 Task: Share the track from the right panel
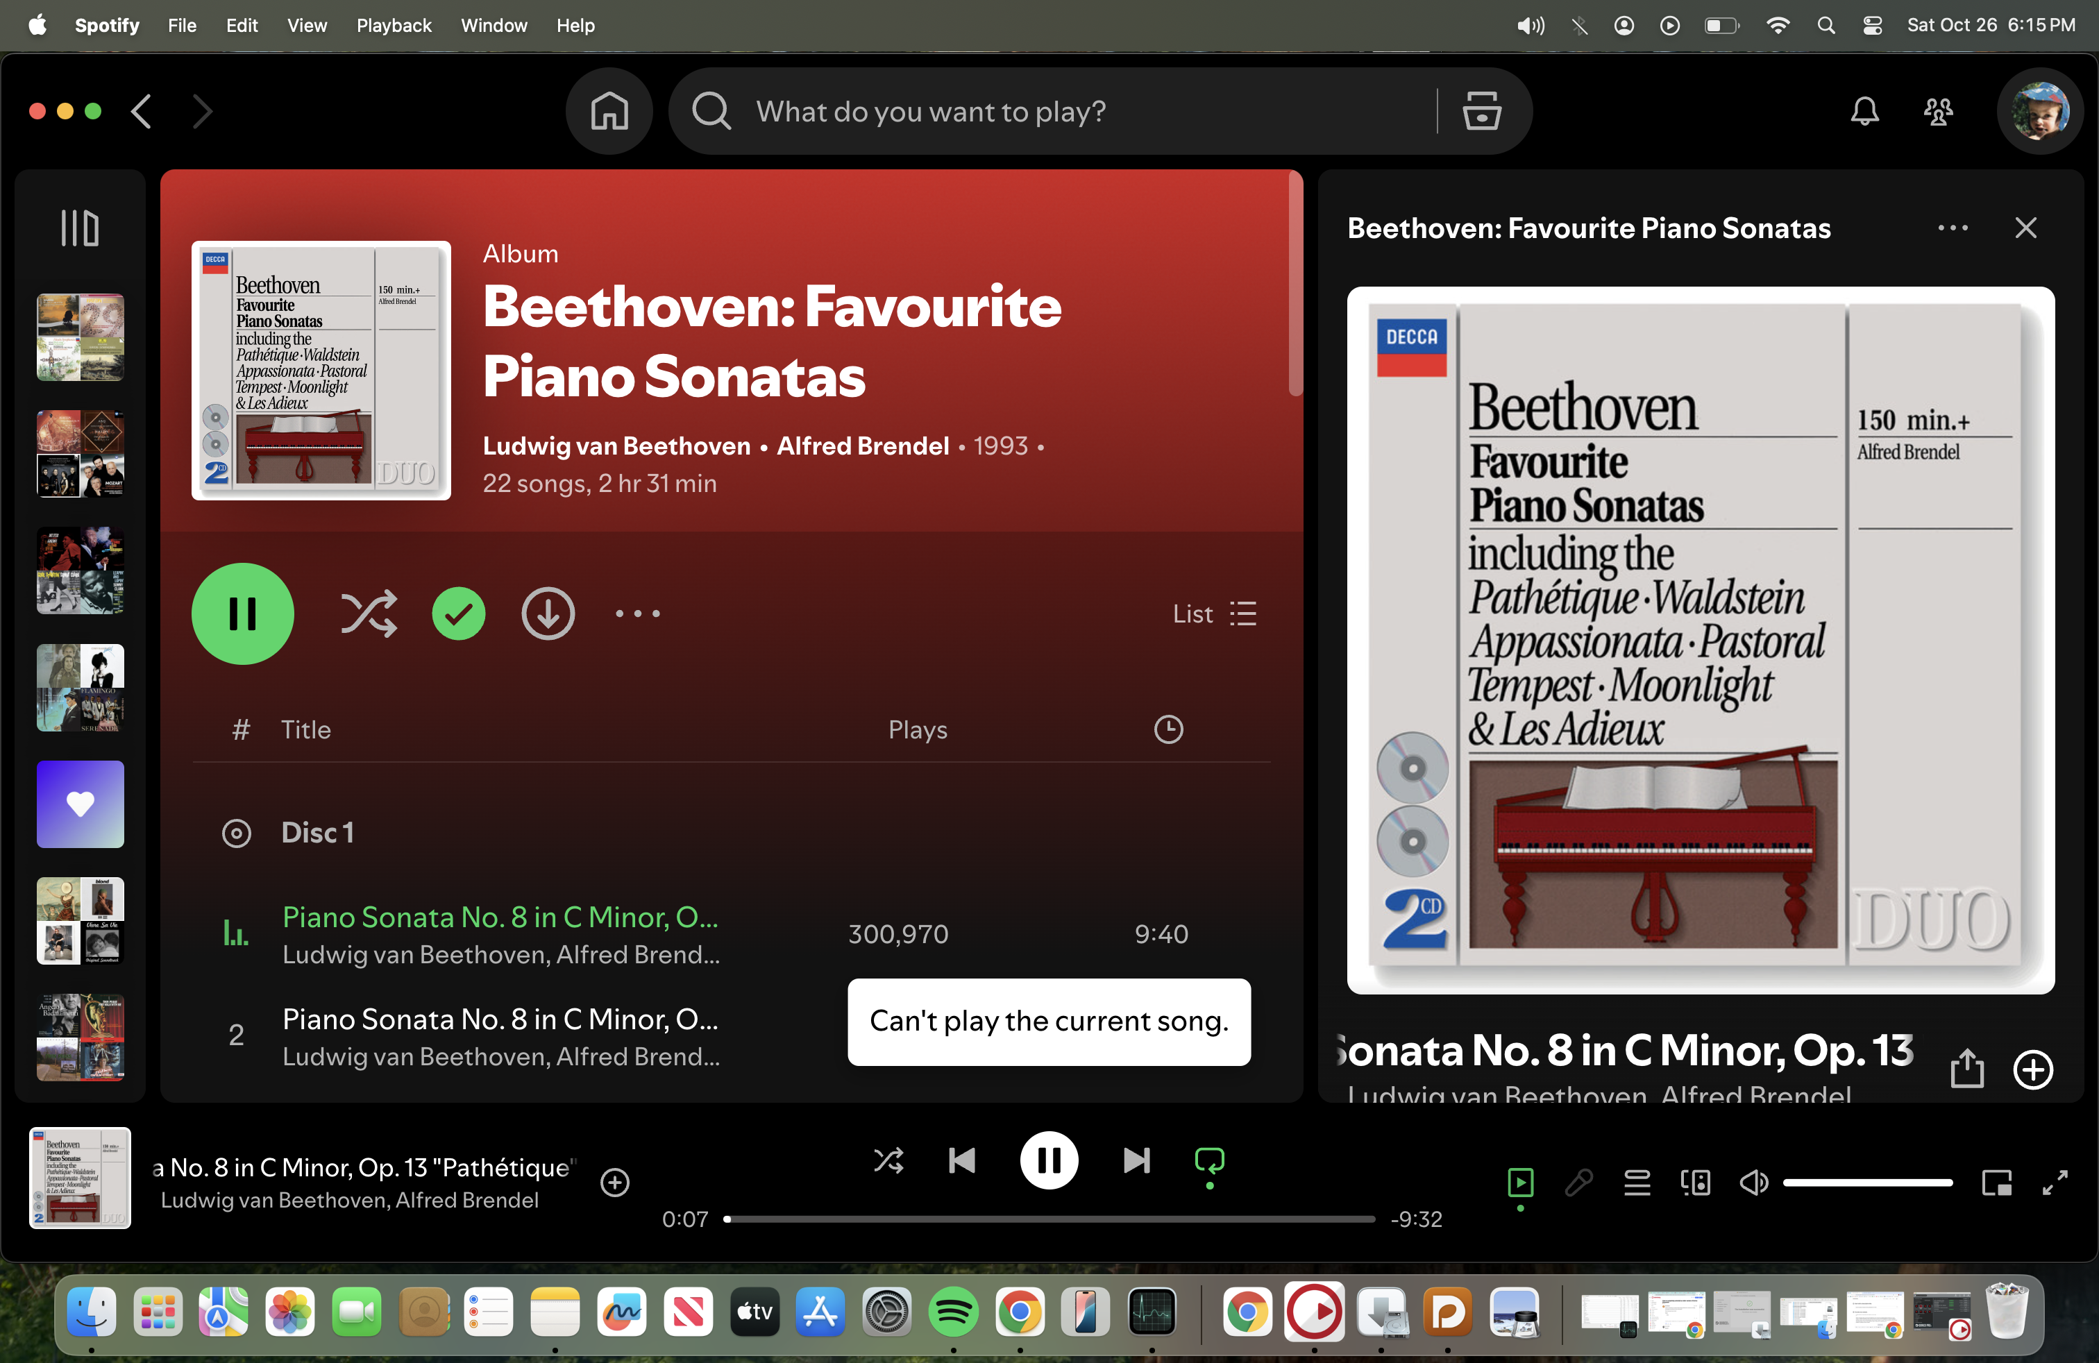point(1966,1069)
